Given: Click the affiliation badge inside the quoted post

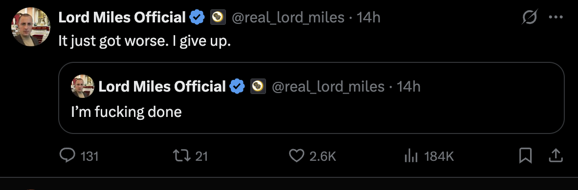Looking at the screenshot, I should [258, 87].
